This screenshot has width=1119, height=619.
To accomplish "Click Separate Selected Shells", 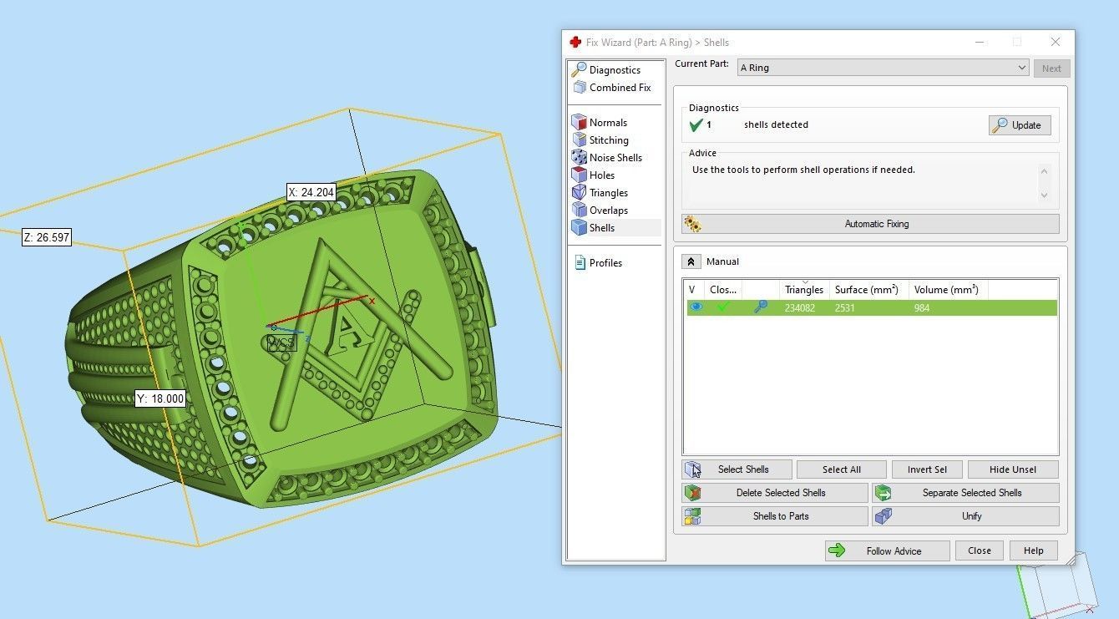I will tap(965, 493).
